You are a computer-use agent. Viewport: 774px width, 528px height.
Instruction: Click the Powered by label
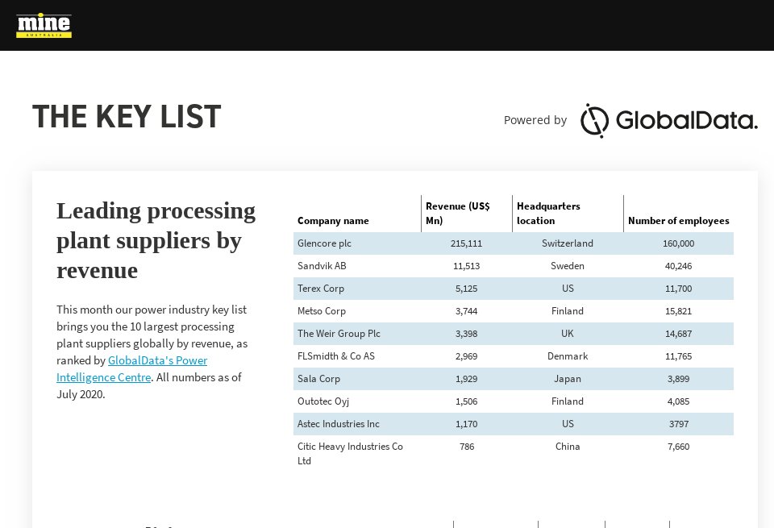point(535,120)
